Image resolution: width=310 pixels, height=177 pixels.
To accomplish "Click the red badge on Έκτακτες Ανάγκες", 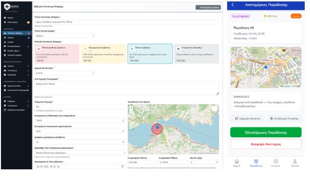I will 29,33.
